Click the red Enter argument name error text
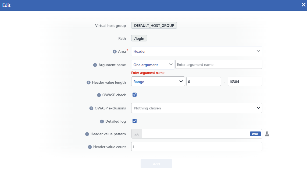307x171 pixels. pos(148,73)
